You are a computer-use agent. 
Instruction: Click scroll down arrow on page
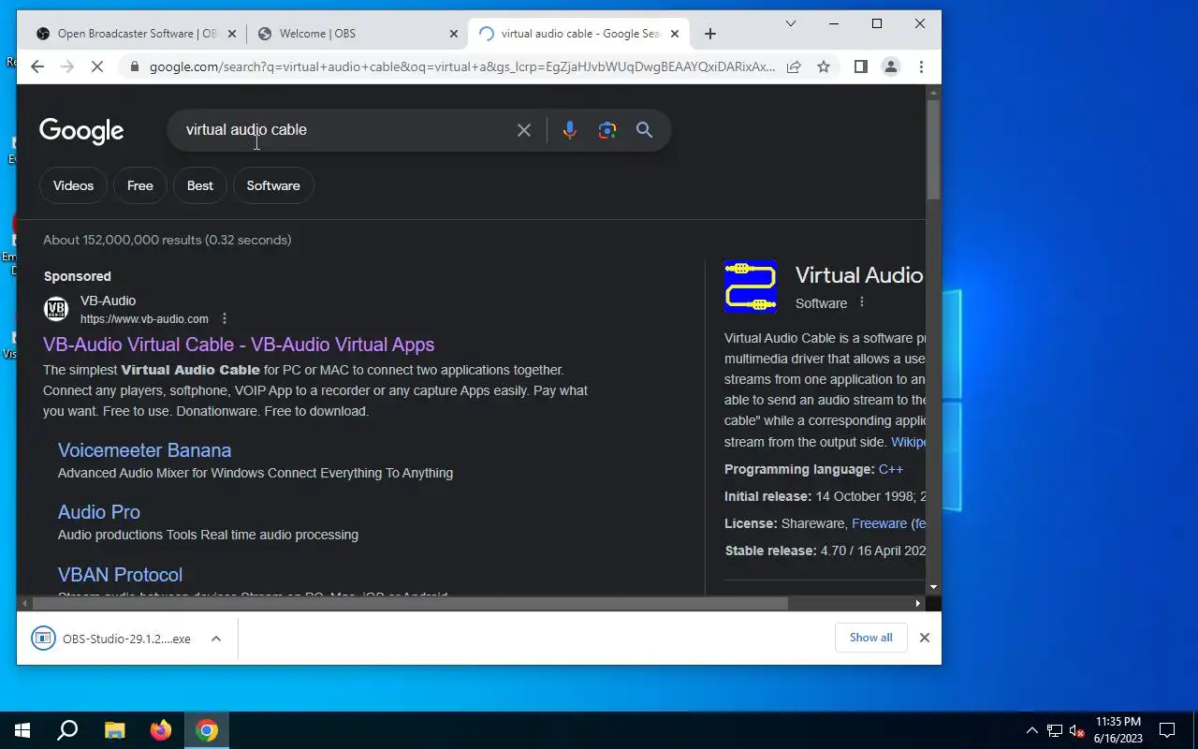(x=933, y=587)
